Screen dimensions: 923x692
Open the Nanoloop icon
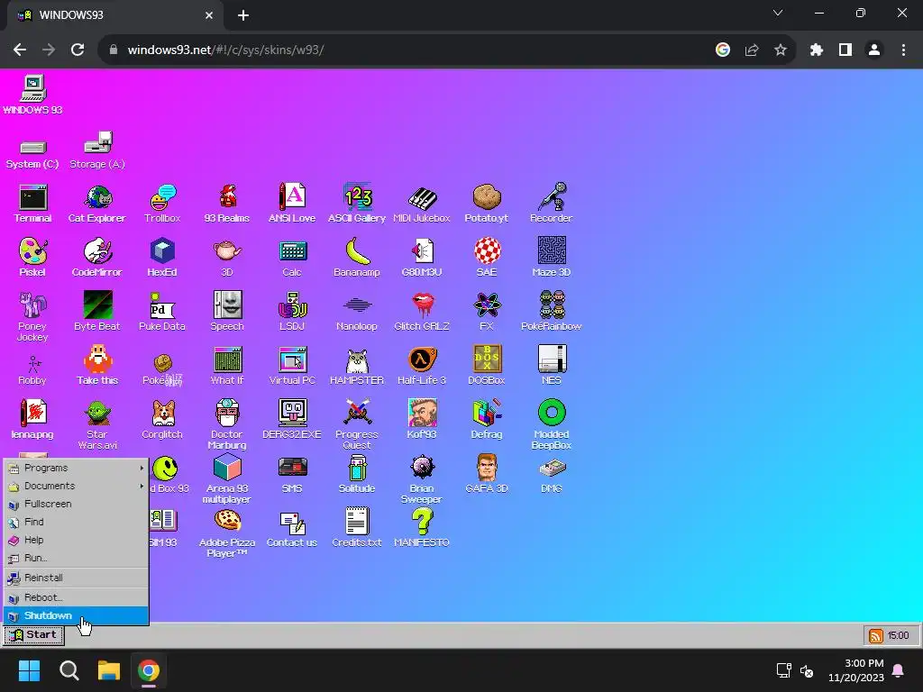[357, 312]
